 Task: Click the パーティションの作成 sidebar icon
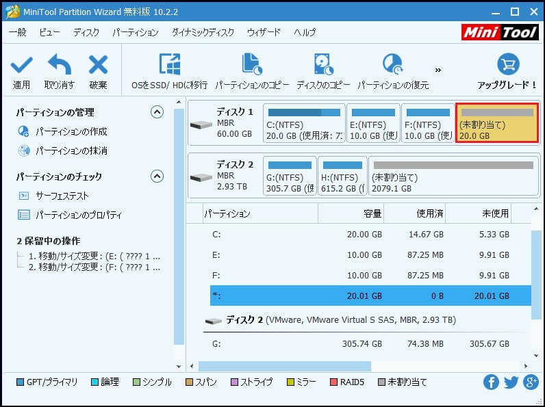click(23, 131)
